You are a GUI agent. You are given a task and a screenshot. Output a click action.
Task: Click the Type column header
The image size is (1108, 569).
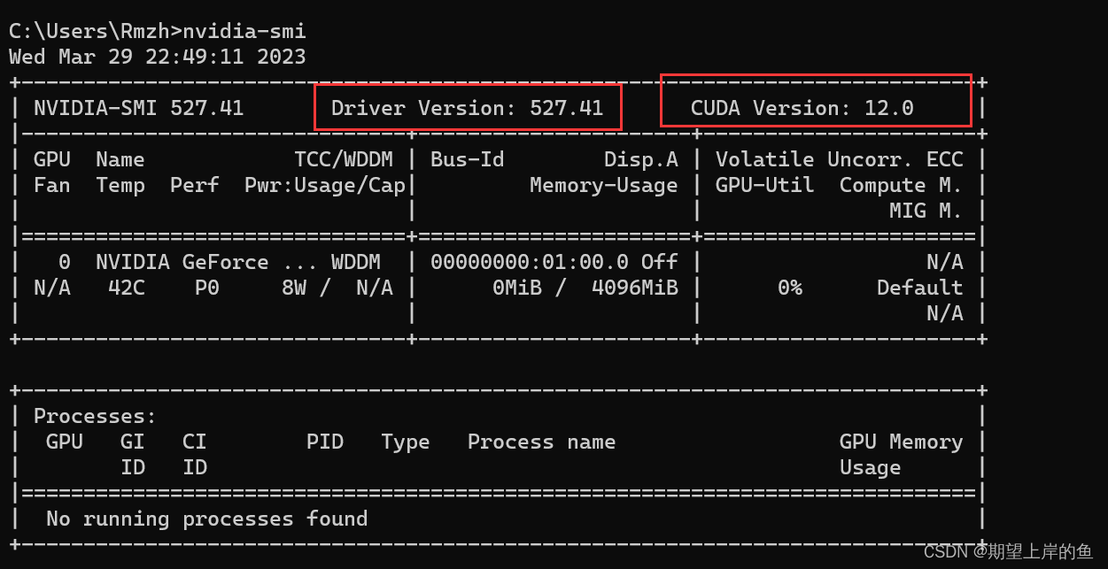coord(406,442)
